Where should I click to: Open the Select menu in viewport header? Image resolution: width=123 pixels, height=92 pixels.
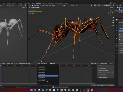[x=47, y=5]
